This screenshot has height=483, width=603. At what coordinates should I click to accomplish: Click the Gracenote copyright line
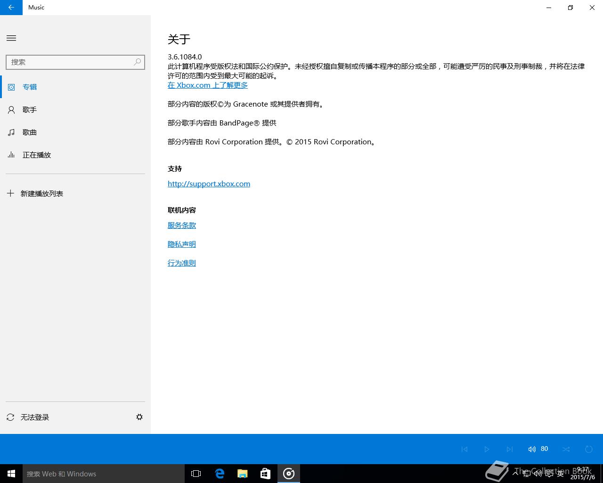(246, 104)
